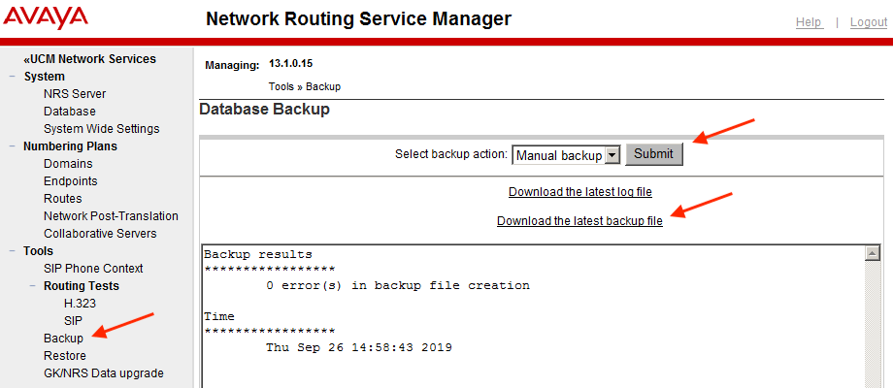Screen dimensions: 893x388
Task: Download the latest log file
Action: [580, 192]
